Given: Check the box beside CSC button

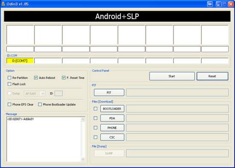Looking at the screenshot, I should point(95,137).
